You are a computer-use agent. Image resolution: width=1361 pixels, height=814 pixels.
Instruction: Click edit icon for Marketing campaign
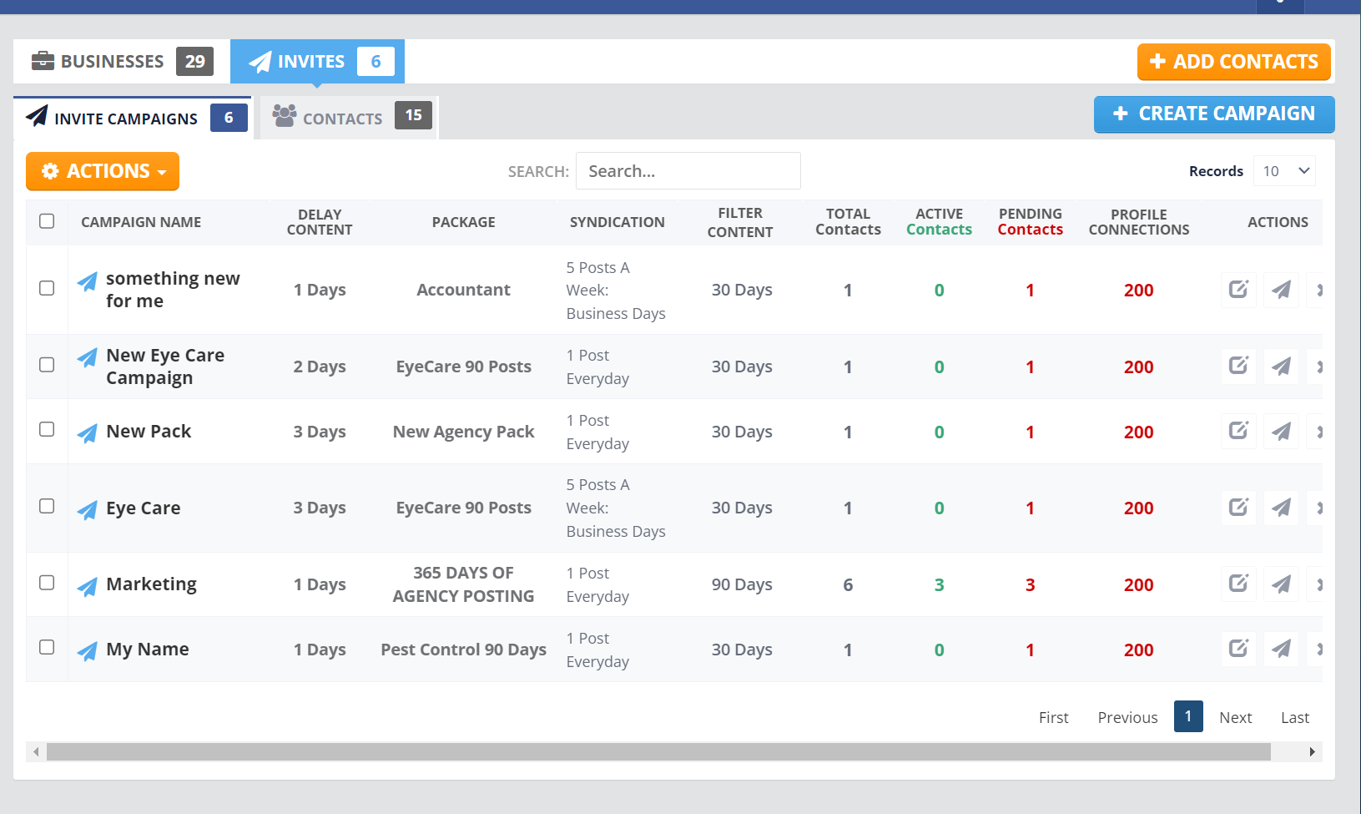(1238, 584)
